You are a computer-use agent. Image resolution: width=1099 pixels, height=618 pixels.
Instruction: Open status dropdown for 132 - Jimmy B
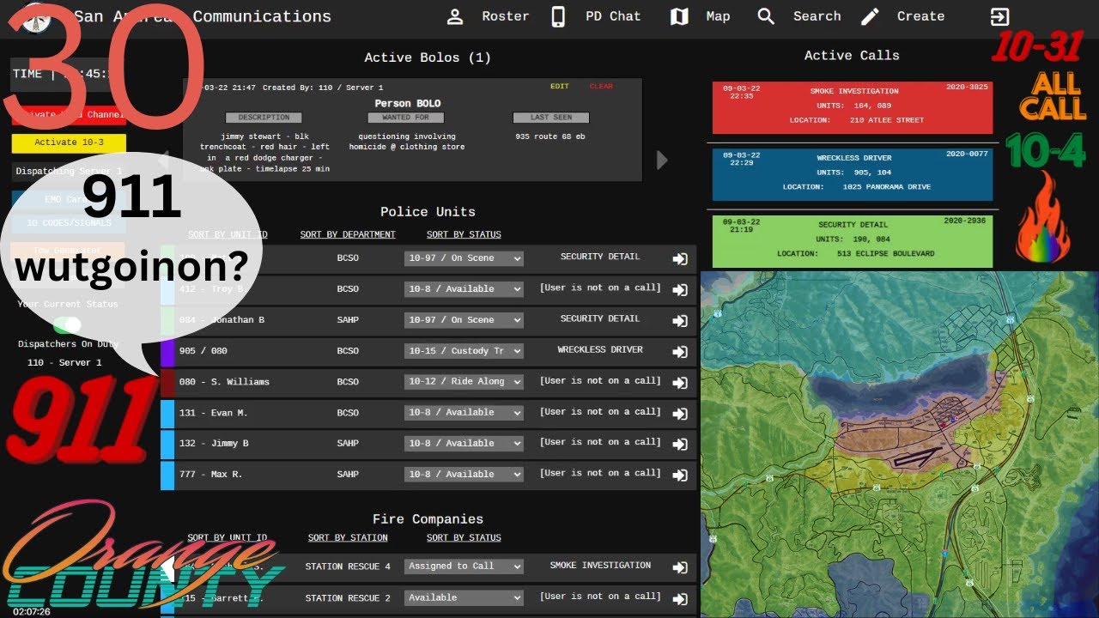[x=464, y=444]
